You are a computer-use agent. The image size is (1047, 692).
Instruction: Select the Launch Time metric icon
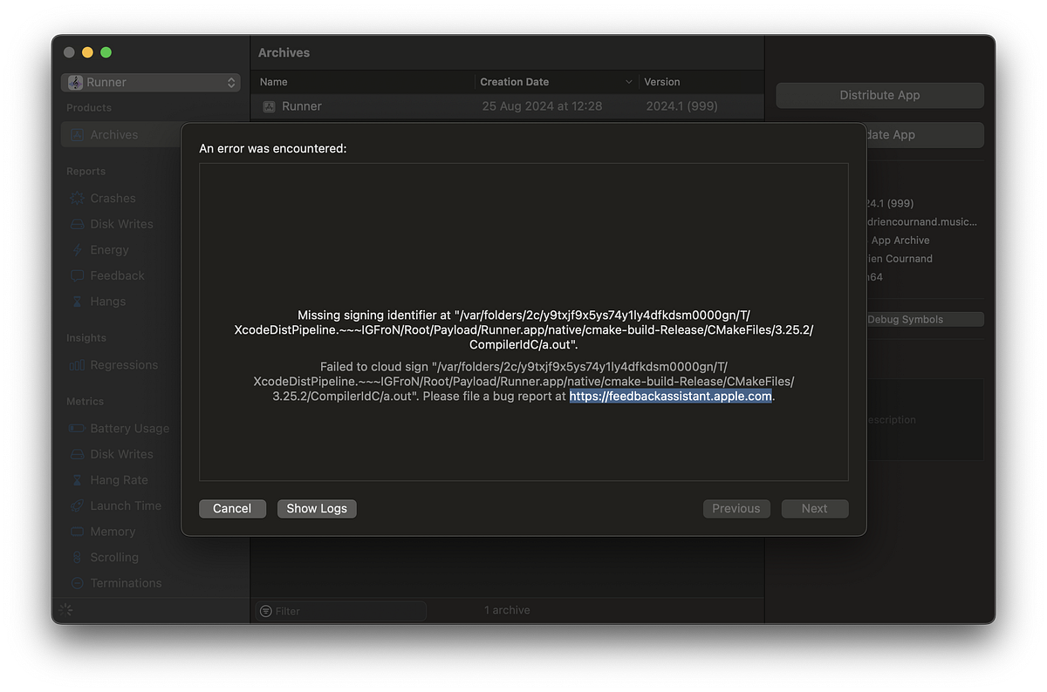[77, 505]
